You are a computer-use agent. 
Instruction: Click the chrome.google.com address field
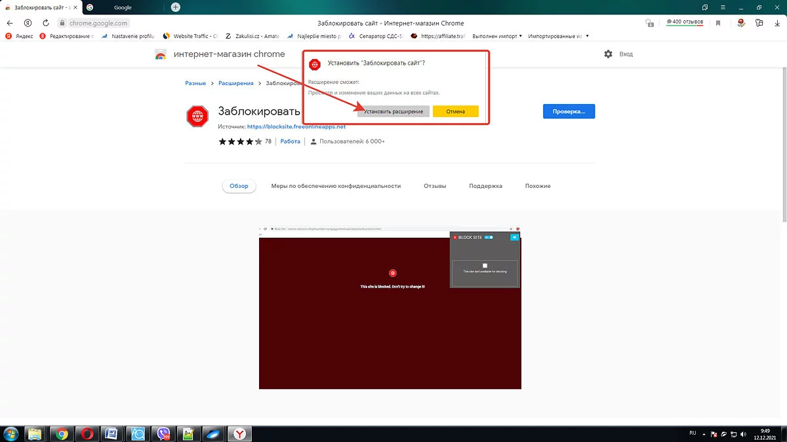98,23
